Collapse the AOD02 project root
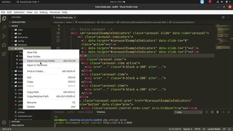The image size is (233, 131). (x=15, y=26)
